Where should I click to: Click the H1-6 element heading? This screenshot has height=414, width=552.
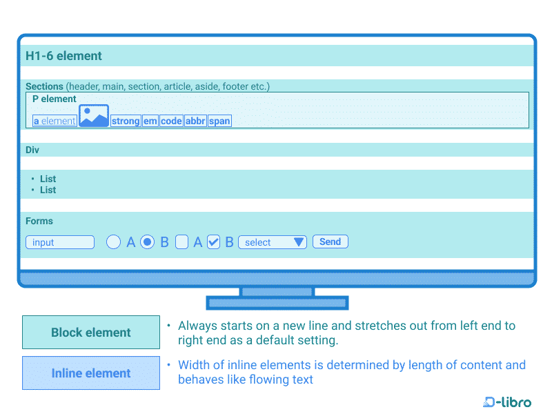pyautogui.click(x=64, y=56)
